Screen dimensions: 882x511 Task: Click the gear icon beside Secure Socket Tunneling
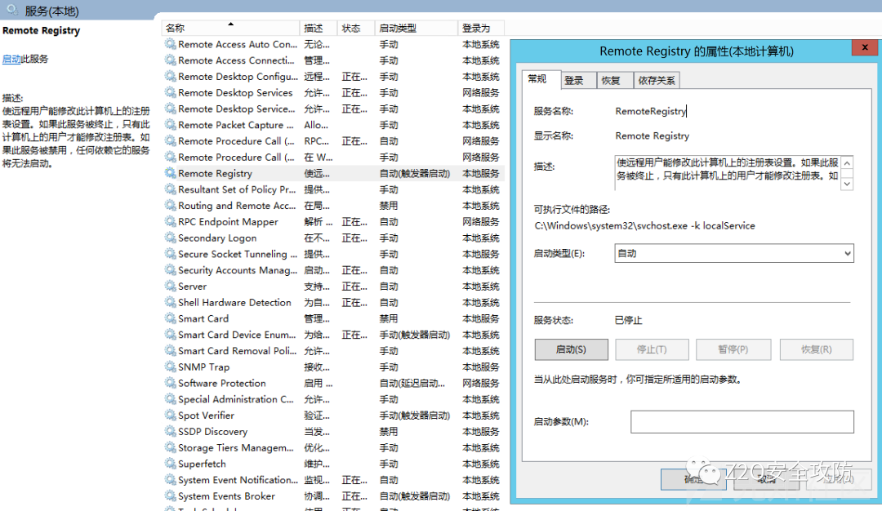coord(170,254)
